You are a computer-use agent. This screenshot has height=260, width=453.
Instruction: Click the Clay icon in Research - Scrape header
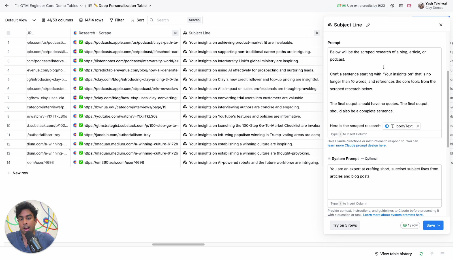pyautogui.click(x=75, y=33)
